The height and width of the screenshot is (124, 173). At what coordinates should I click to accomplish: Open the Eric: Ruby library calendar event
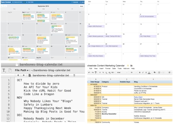148,36
